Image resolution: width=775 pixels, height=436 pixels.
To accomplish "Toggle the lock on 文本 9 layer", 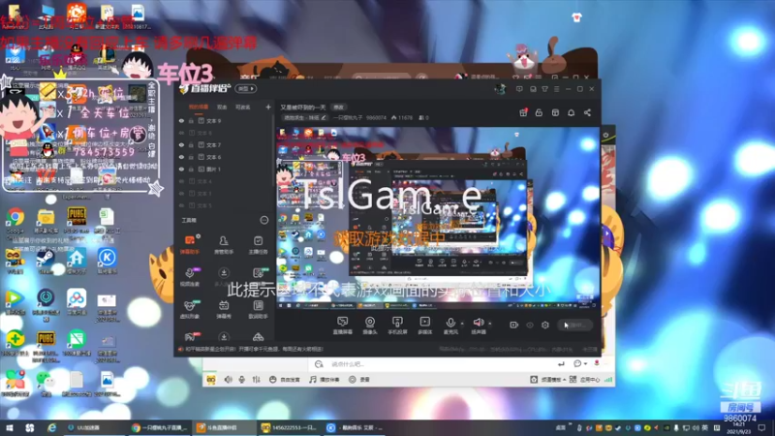I will tap(191, 120).
